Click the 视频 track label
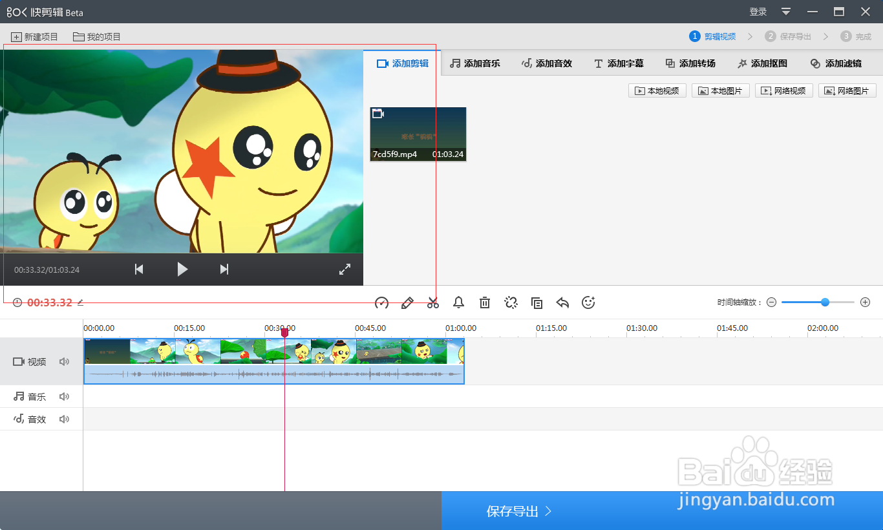The width and height of the screenshot is (883, 530). click(x=30, y=362)
